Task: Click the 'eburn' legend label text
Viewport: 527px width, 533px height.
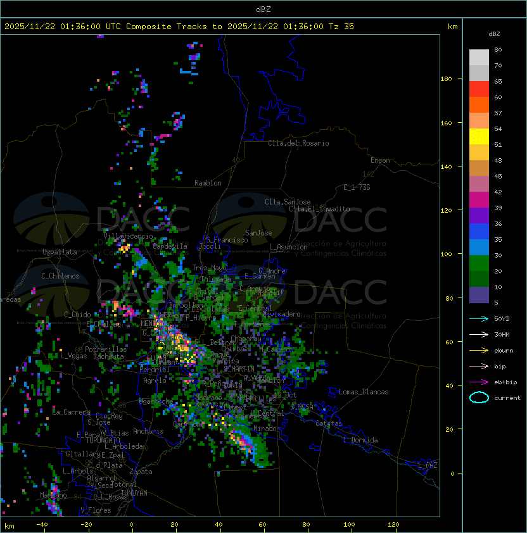Action: pos(504,351)
